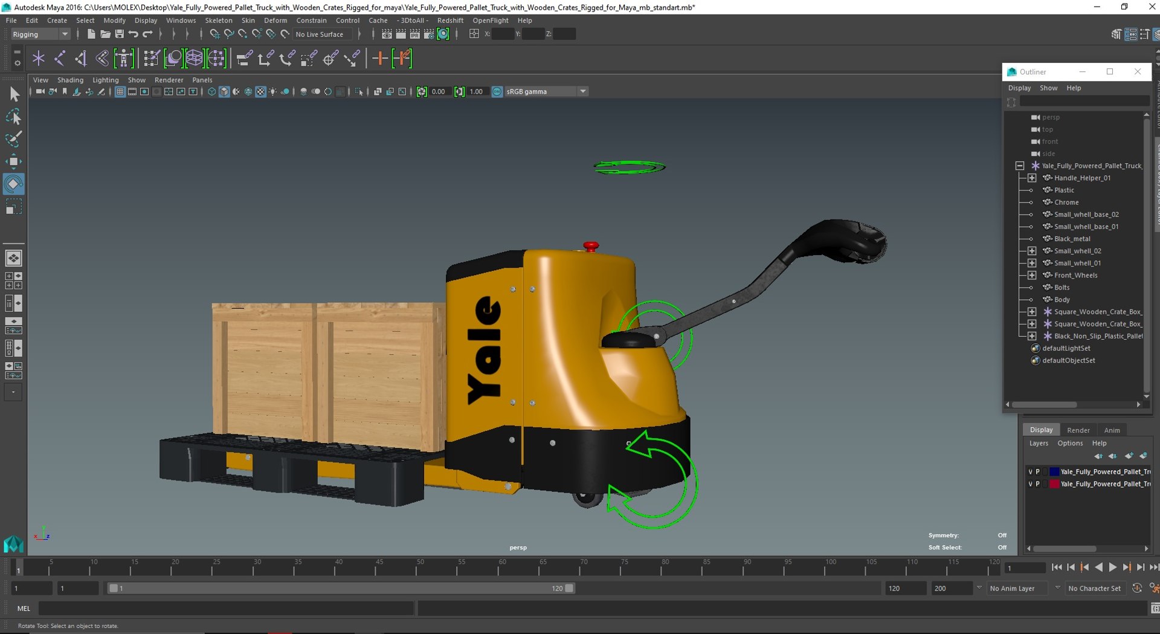Move selected layer up in list
The height and width of the screenshot is (634, 1160).
[1098, 456]
